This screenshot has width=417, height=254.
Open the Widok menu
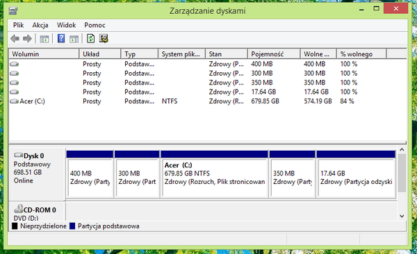pyautogui.click(x=66, y=25)
